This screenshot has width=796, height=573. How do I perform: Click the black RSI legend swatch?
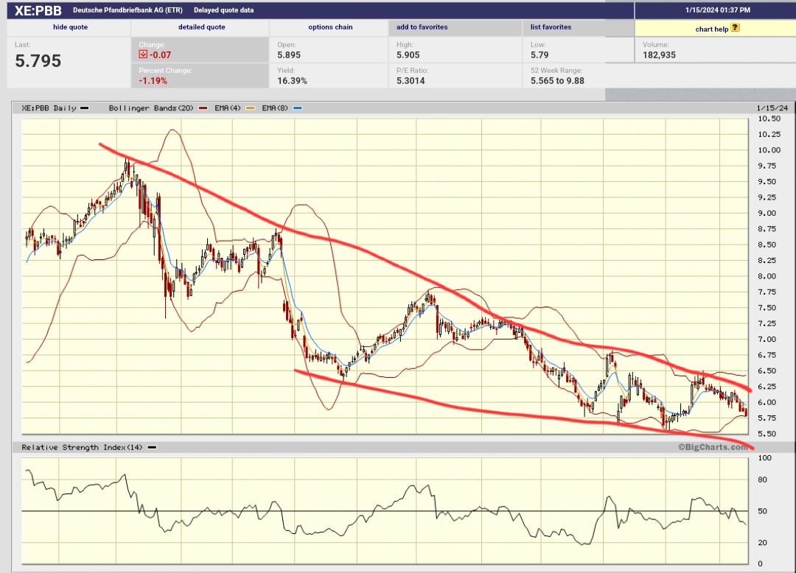[x=152, y=447]
